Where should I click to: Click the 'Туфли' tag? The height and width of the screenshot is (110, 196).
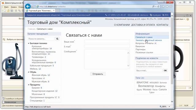152,92
